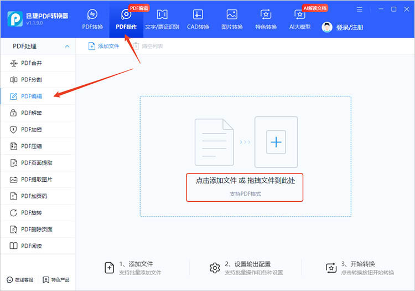Click step 2 设置输出配置 gear icon
Image resolution: width=415 pixels, height=291 pixels.
[x=215, y=268]
